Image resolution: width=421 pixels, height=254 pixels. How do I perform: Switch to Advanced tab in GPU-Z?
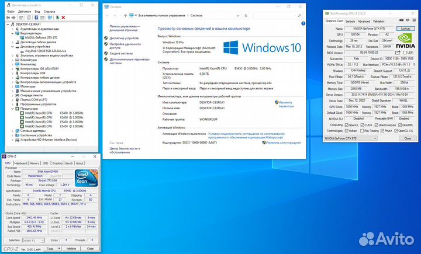[364, 21]
